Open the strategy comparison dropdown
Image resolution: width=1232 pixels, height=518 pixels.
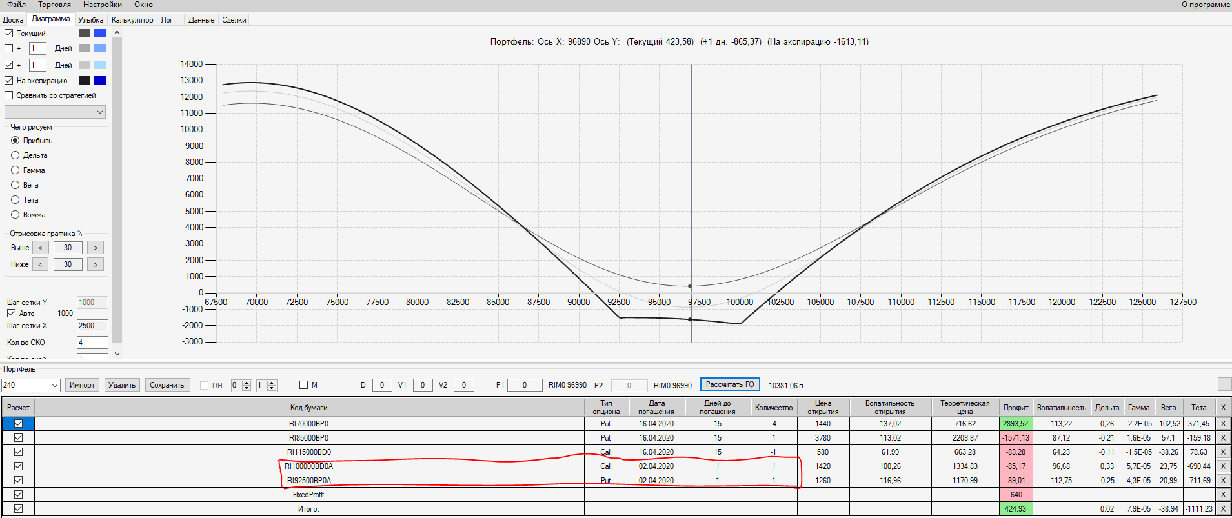coord(55,112)
